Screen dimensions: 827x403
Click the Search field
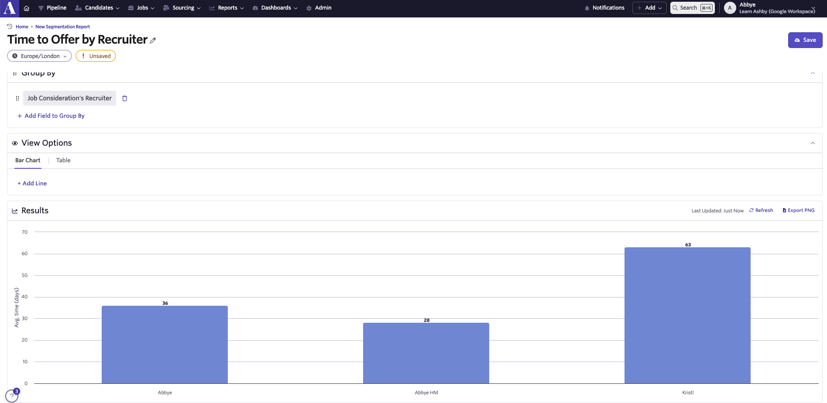coord(693,8)
